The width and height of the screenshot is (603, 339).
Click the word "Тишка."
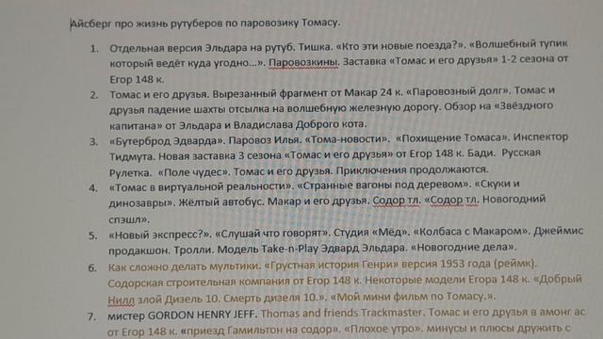316,46
